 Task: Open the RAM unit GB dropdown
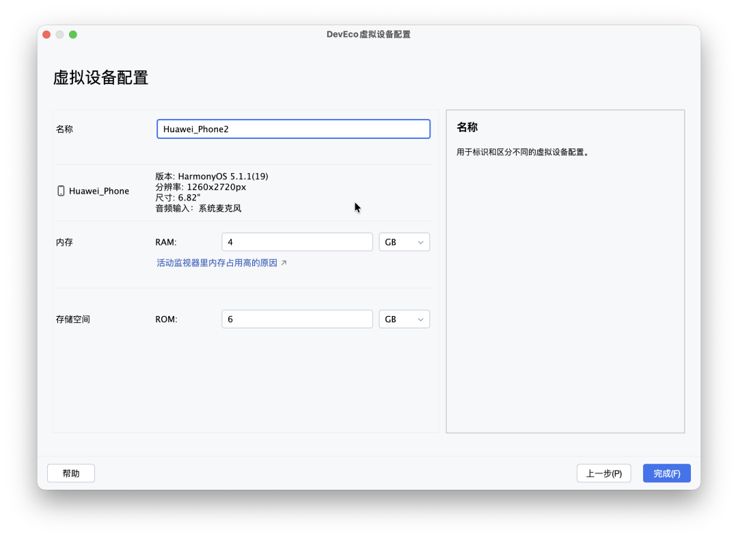point(405,242)
